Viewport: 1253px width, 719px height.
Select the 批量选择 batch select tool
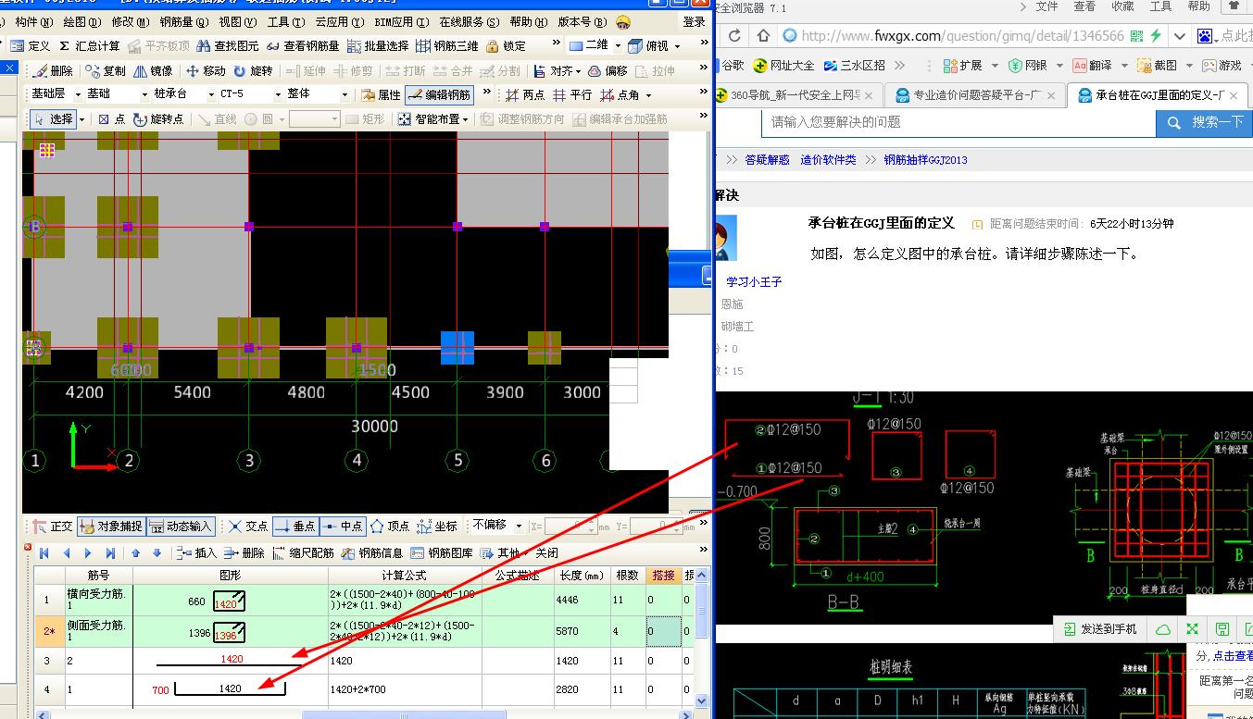pyautogui.click(x=378, y=45)
